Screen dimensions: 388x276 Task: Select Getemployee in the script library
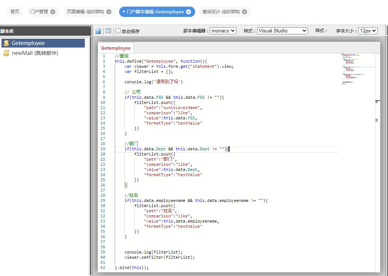coord(28,43)
